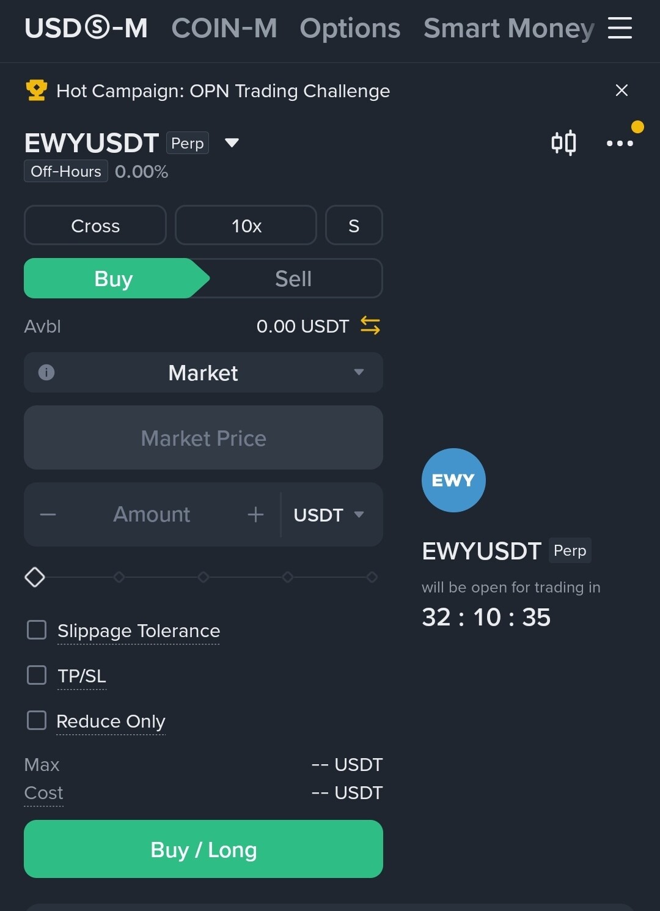
Task: Select the Sell side toggle
Action: click(293, 279)
